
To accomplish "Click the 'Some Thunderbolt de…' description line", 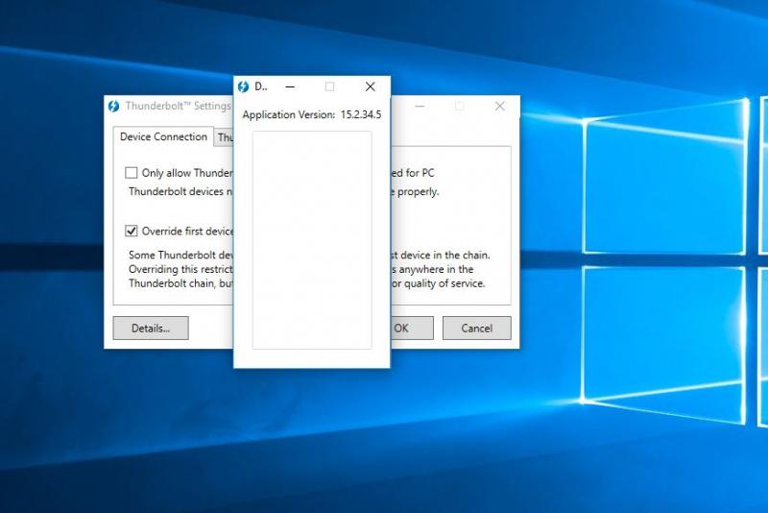I will (180, 255).
